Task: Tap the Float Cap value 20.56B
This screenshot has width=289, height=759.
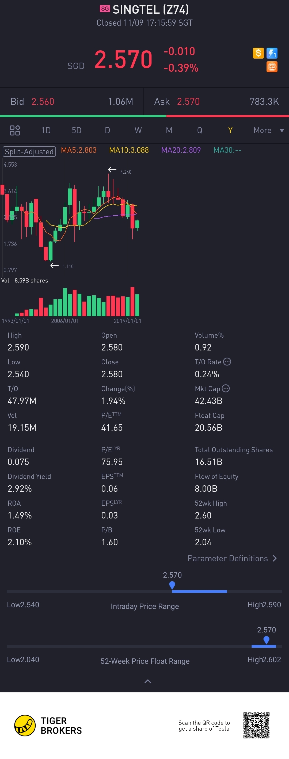Action: tap(208, 428)
